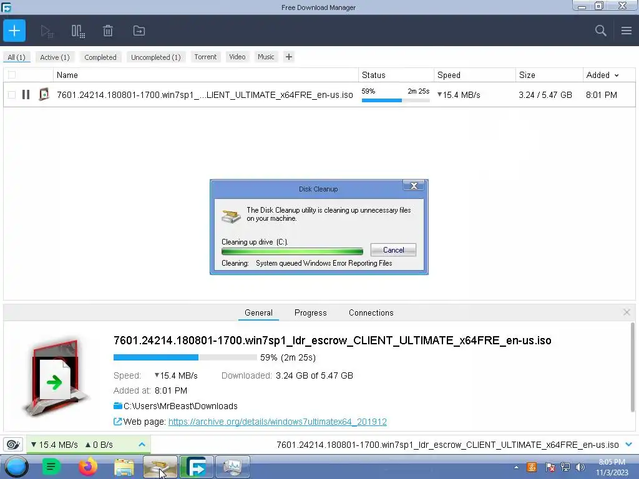Click the pause selected downloads icon
This screenshot has width=639, height=479.
pos(78,31)
